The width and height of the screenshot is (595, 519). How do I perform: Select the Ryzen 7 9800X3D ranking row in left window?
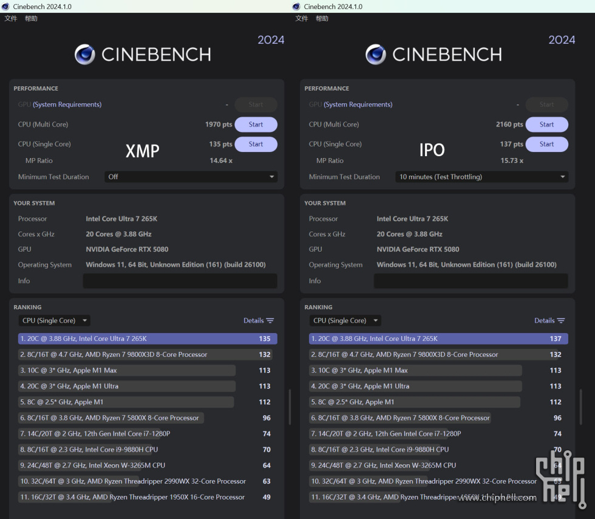pyautogui.click(x=148, y=354)
